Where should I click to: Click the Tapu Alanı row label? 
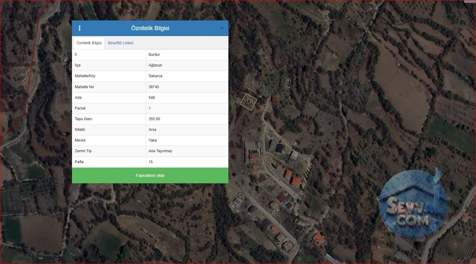(x=84, y=119)
